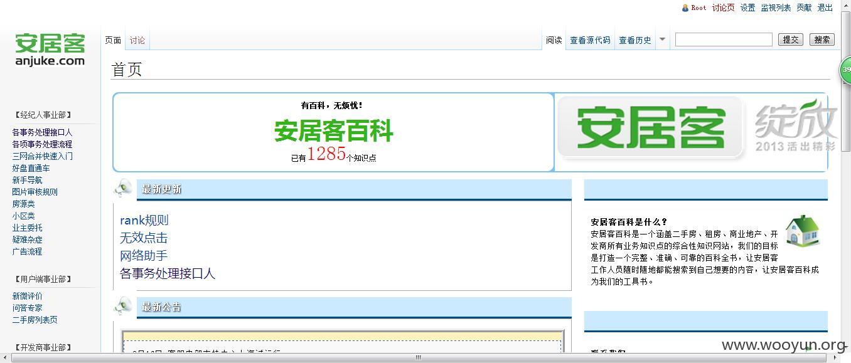Switch to the 讨论 tab
The image size is (851, 363).
click(137, 40)
